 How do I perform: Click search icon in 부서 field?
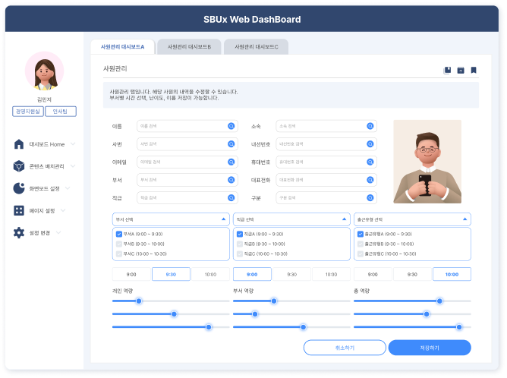pyautogui.click(x=231, y=180)
